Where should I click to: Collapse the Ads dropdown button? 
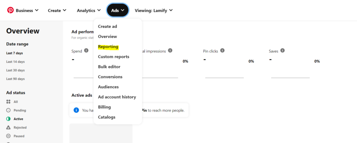click(118, 10)
